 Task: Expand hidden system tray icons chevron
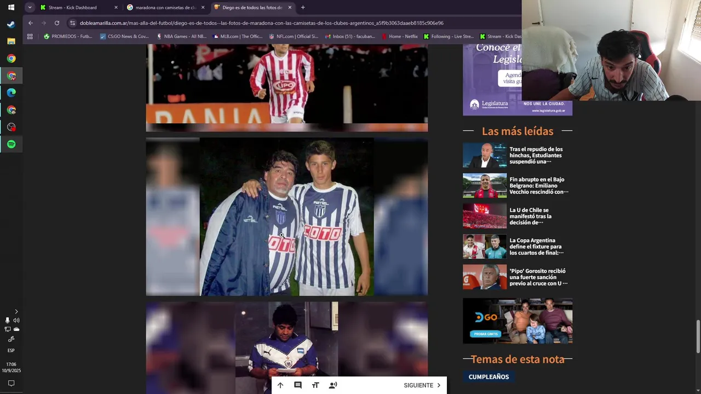(16, 311)
